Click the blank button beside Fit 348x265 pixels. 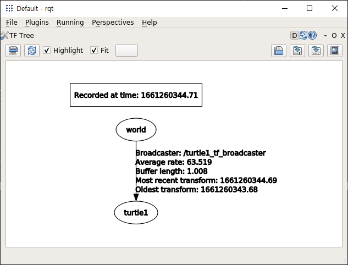pos(126,51)
